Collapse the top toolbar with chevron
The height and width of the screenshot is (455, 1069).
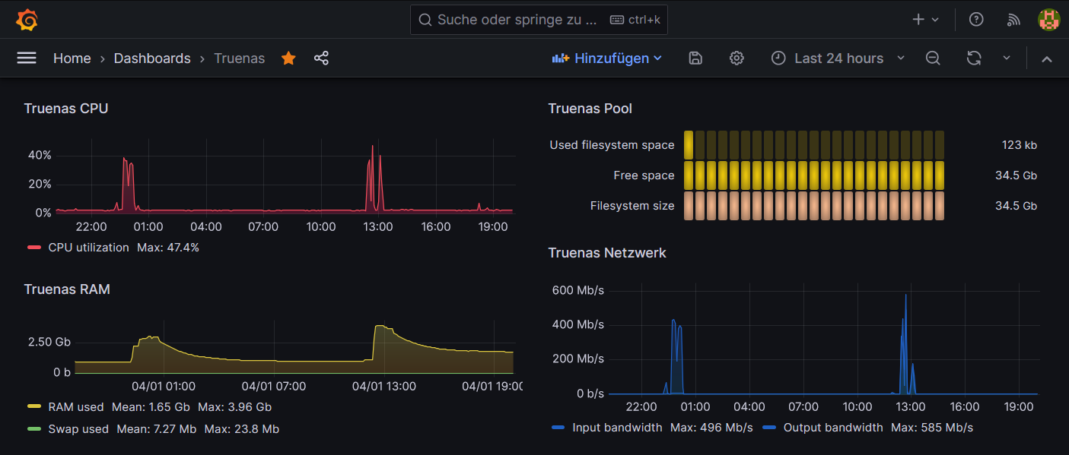click(1047, 58)
